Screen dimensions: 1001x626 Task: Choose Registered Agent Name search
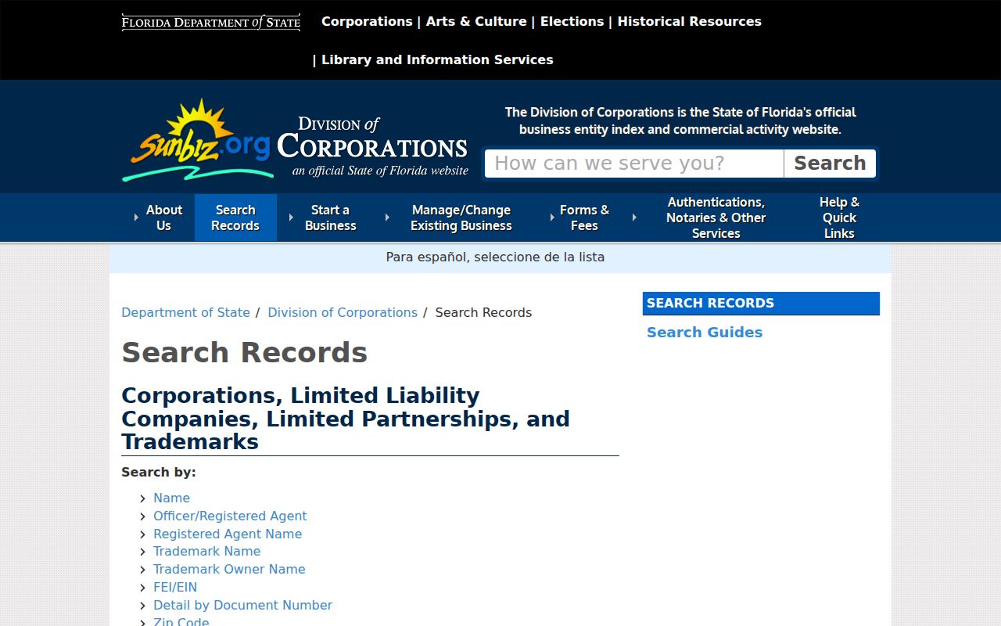[228, 534]
